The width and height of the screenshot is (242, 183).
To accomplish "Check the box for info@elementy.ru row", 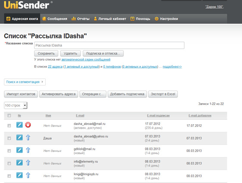I will click(9, 163).
